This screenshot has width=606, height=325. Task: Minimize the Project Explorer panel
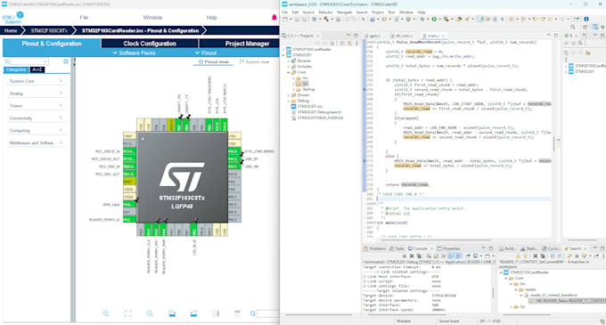pyautogui.click(x=348, y=35)
